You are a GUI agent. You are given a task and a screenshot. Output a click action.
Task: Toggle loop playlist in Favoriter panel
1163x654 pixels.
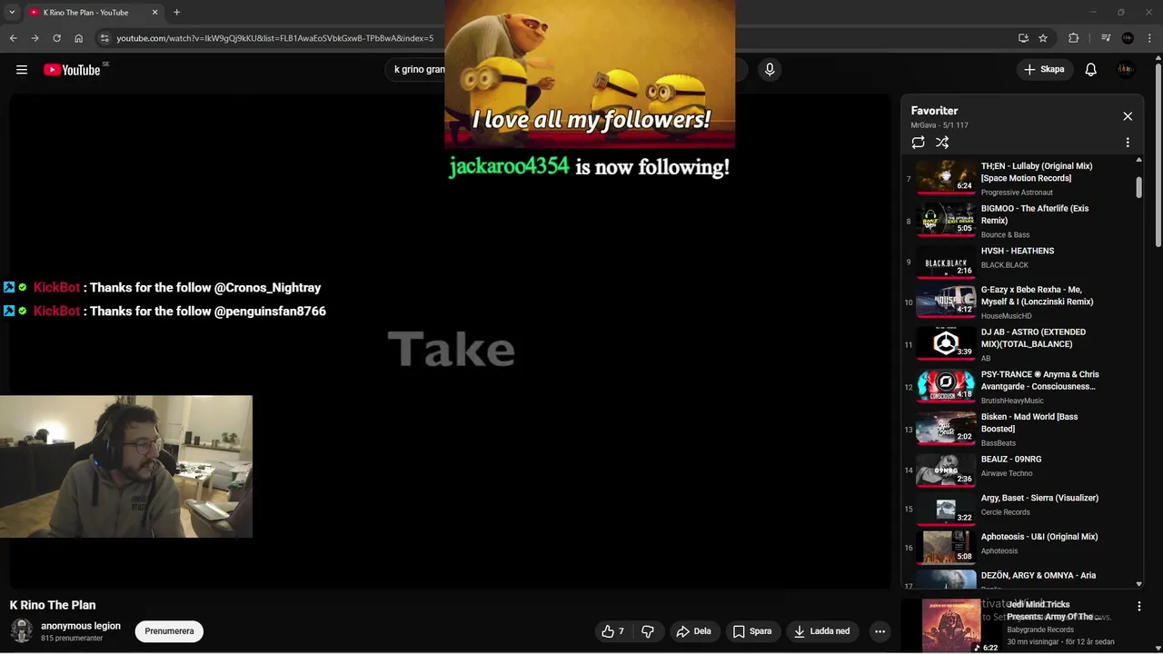pos(919,143)
